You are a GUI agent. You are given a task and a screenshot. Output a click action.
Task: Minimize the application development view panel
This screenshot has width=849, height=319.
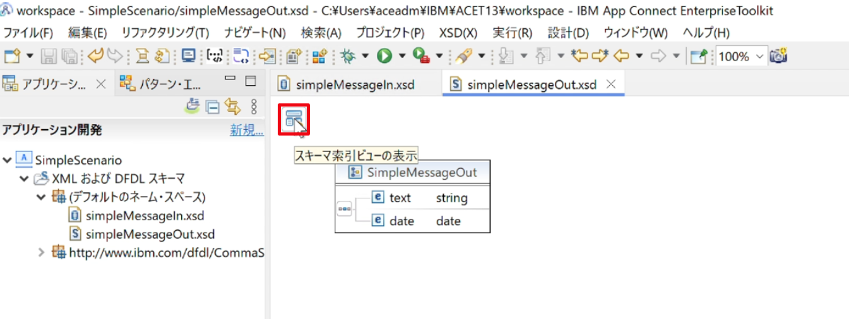coord(230,79)
